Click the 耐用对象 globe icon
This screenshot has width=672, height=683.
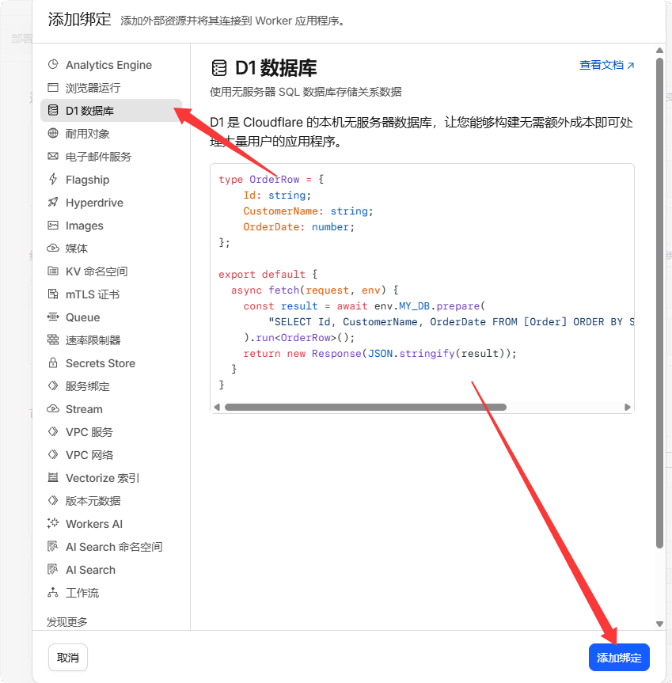click(53, 133)
